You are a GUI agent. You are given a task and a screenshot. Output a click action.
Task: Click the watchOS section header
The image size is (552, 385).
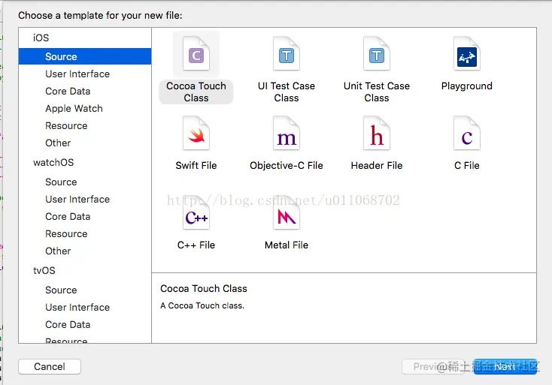pos(53,162)
